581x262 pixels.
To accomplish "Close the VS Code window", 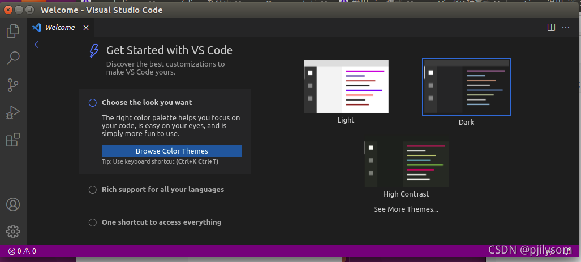I will tap(8, 10).
